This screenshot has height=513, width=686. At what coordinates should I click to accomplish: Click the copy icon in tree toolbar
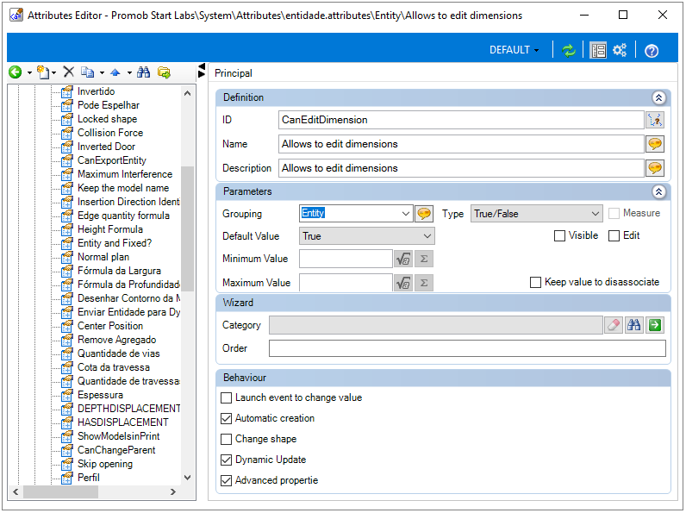coord(88,72)
